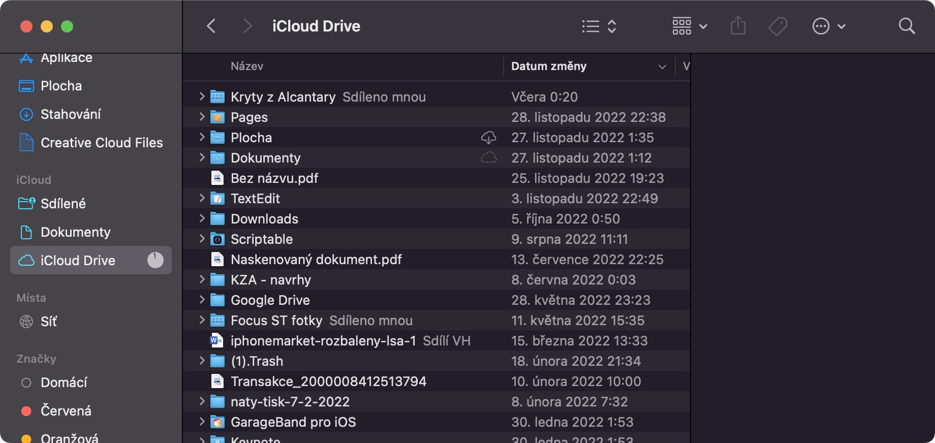Select the Červená red tag
The width and height of the screenshot is (935, 443).
(66, 410)
